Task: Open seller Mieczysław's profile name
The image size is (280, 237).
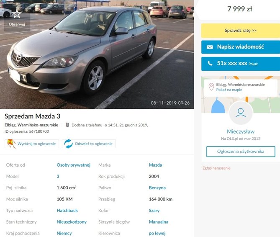Action: tap(241, 131)
